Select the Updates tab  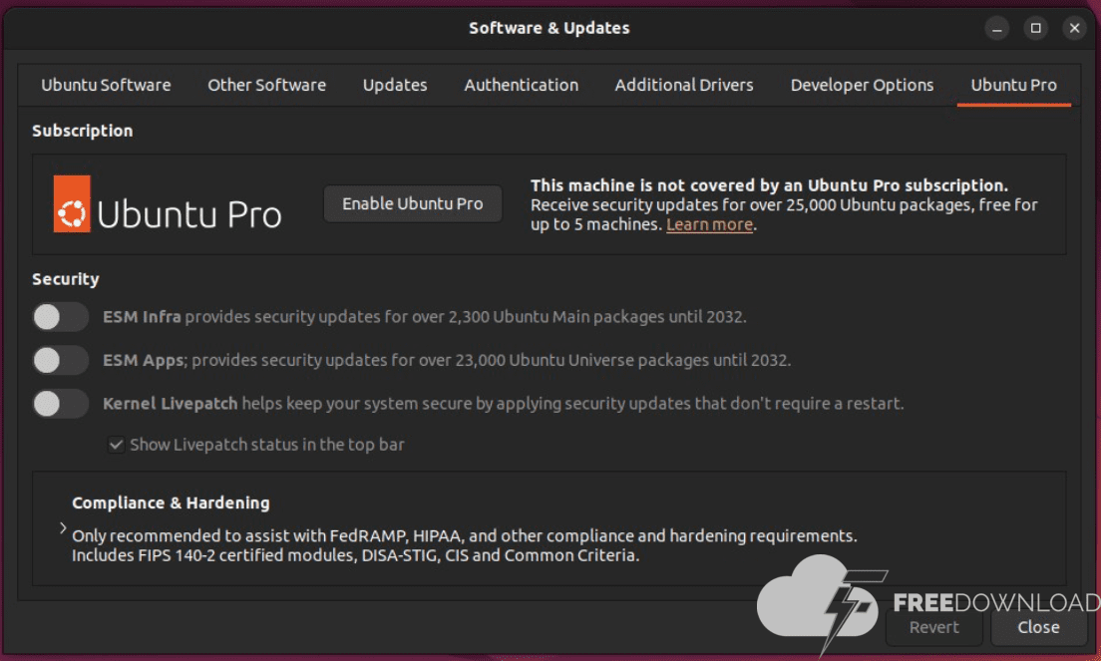click(395, 85)
